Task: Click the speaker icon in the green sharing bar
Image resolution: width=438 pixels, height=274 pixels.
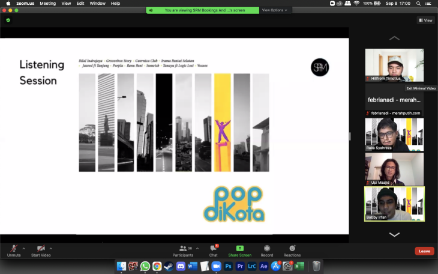Action: 151,10
